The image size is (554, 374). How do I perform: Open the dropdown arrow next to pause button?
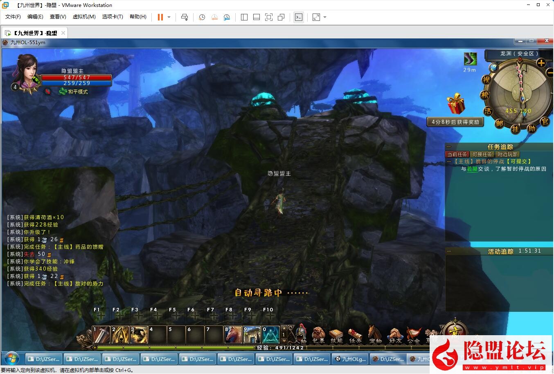click(x=169, y=17)
